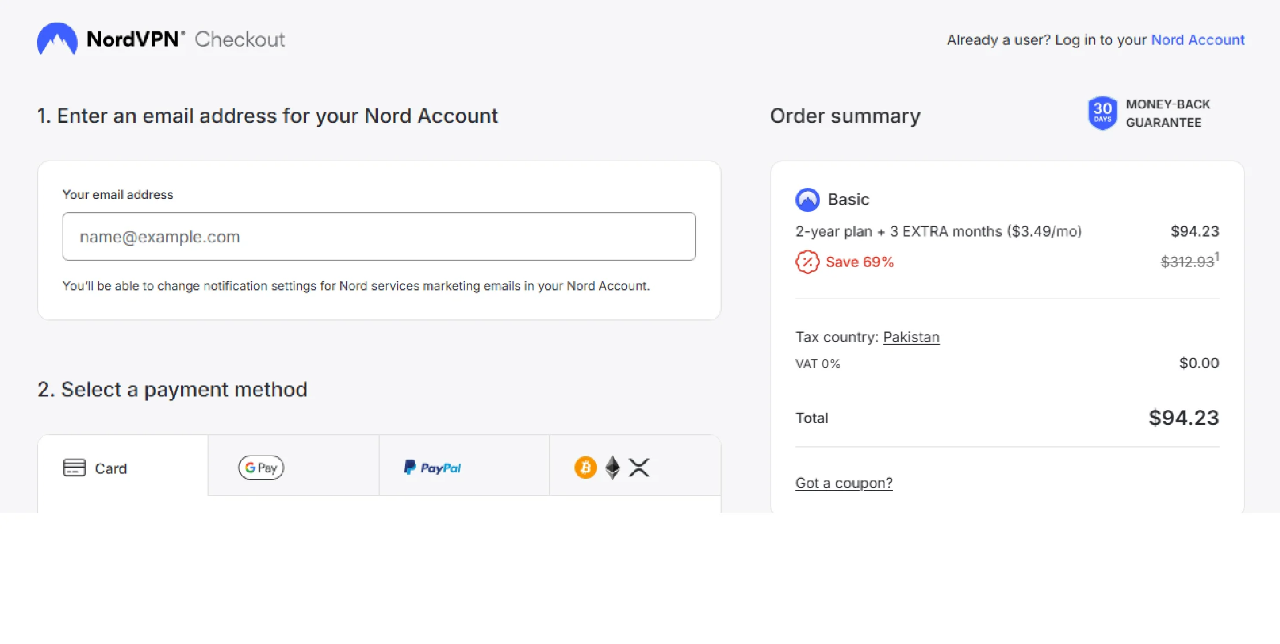Click the Bitcoin icon
The height and width of the screenshot is (644, 1280).
tap(586, 467)
